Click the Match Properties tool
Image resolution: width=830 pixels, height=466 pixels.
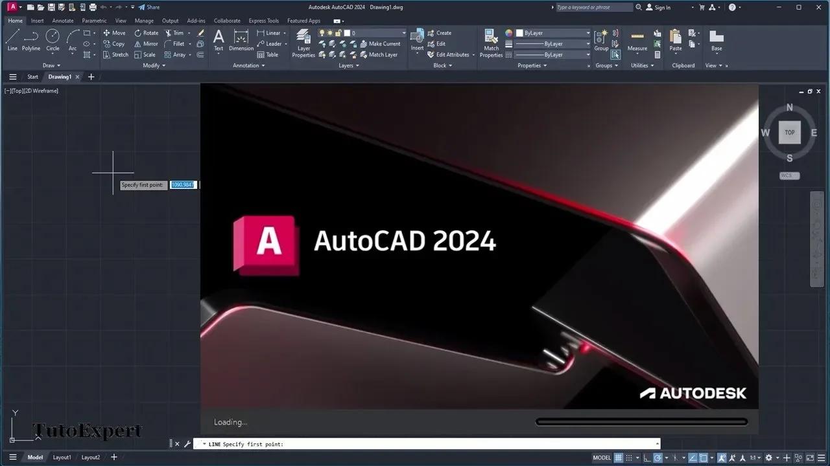pos(491,43)
